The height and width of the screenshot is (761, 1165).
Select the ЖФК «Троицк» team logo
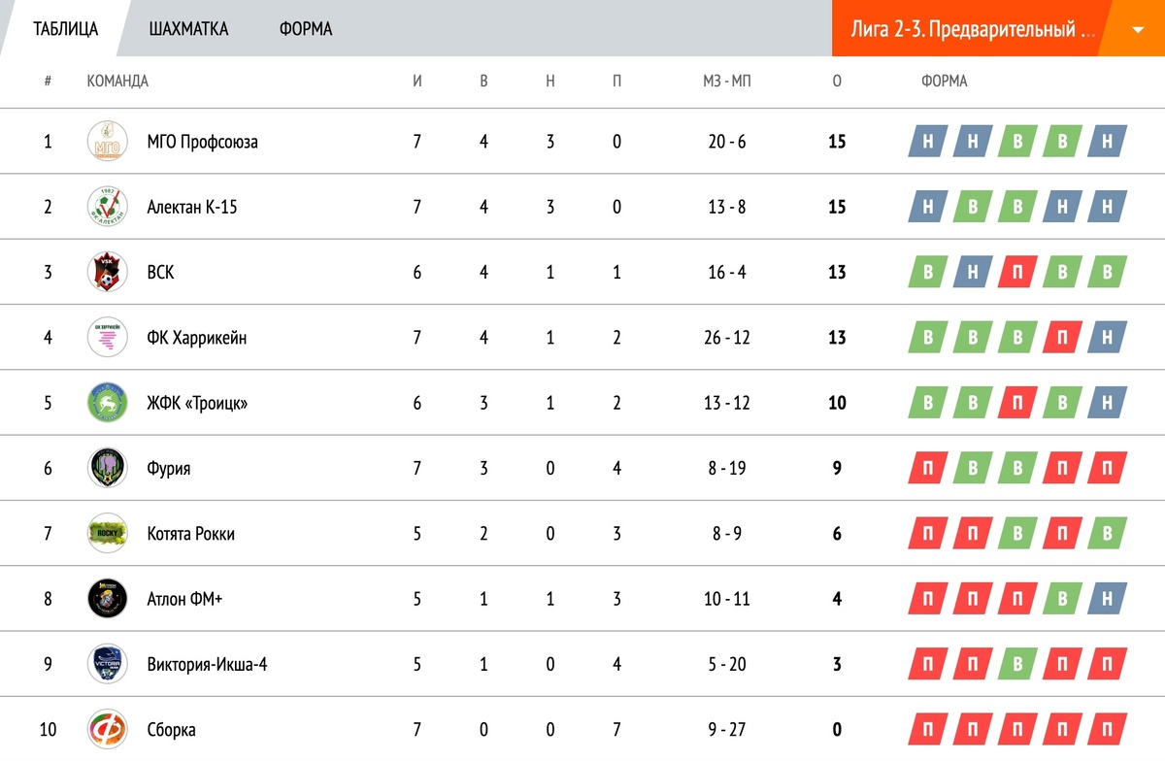[107, 403]
